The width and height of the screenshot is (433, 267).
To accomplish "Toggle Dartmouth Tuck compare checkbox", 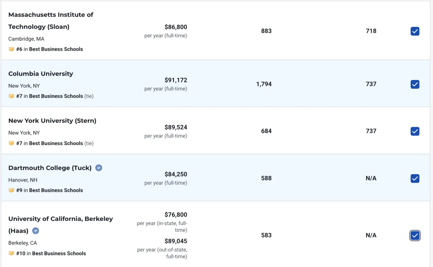I will [415, 178].
